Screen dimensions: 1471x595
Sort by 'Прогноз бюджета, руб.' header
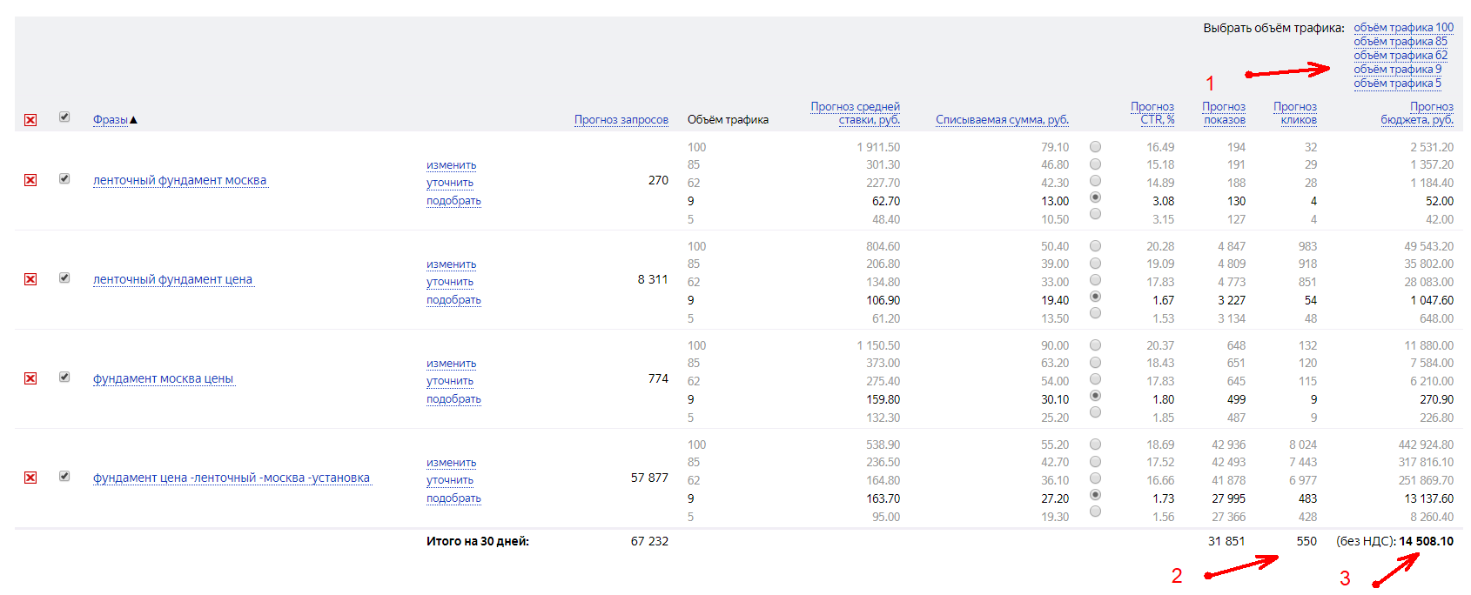click(x=1417, y=113)
